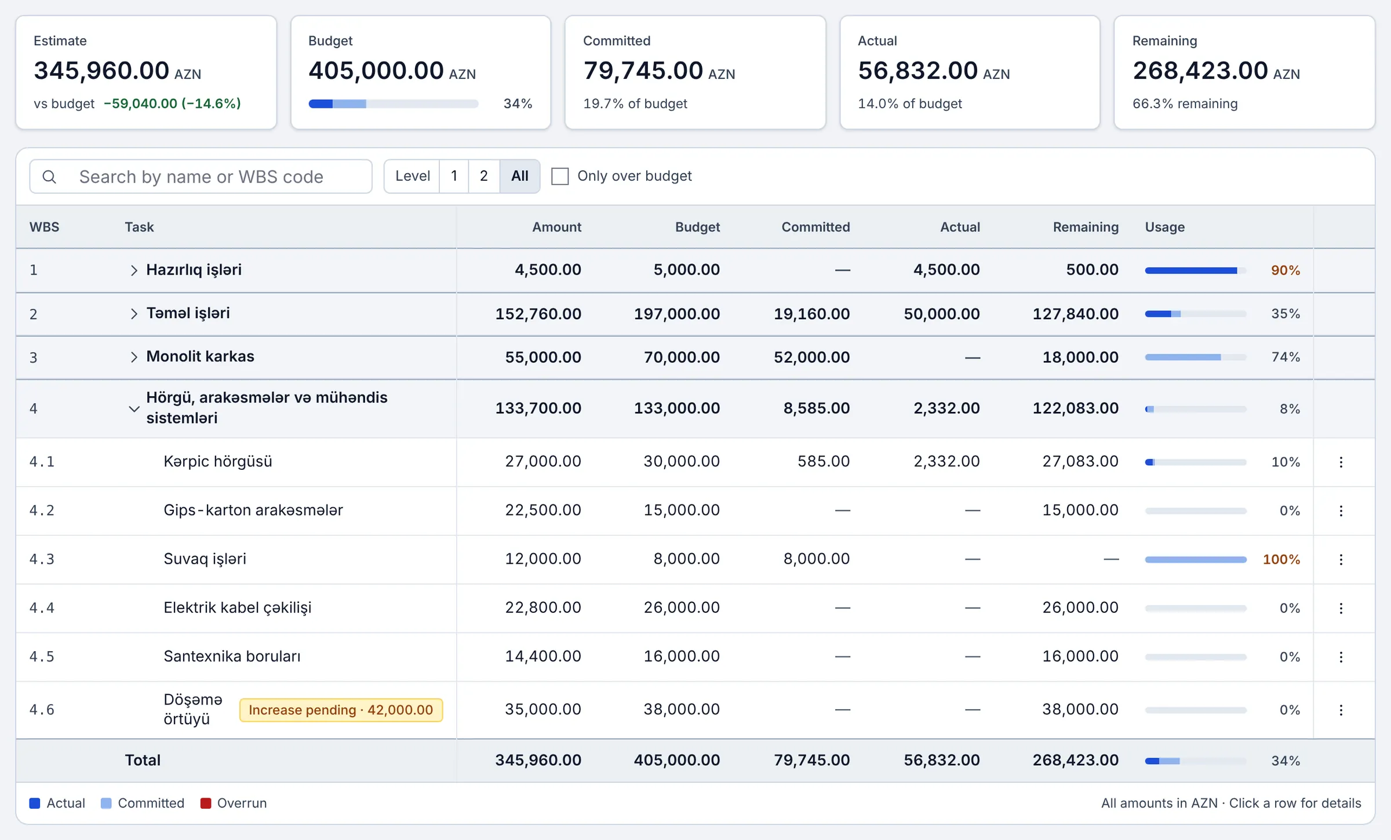Viewport: 1391px width, 840px height.
Task: Click the Estimate summary card value 345,960.00
Action: click(101, 71)
